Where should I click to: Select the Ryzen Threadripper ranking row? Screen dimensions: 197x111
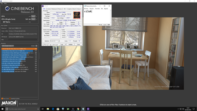[x=19, y=53]
